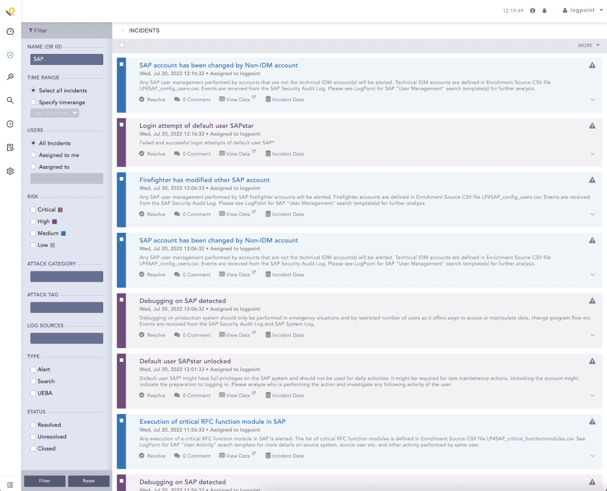Click the Log Sources input field
The height and width of the screenshot is (491, 607).
coord(67,338)
